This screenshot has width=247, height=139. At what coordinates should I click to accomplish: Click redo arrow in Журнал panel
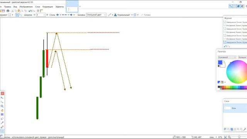[229, 46]
